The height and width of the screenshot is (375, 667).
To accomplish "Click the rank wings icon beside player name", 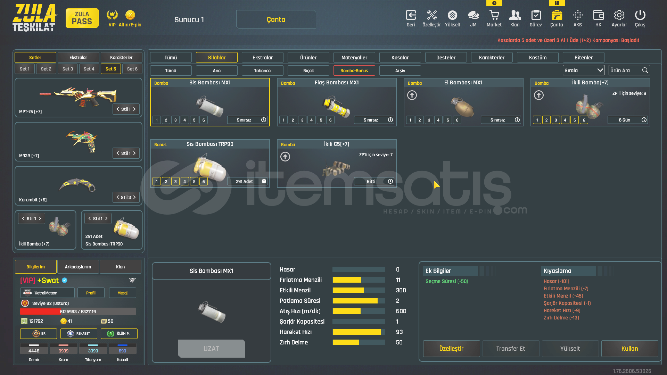I will click(x=132, y=280).
